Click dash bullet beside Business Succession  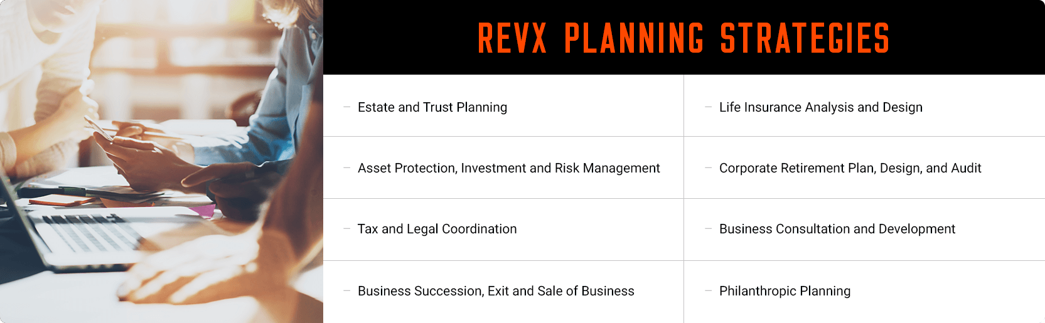346,291
